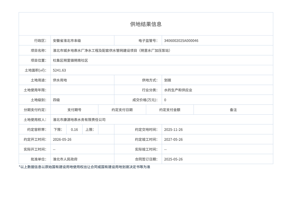Click the label 分期支付约定
This screenshot has width=291, height=206.
[x=35, y=110]
